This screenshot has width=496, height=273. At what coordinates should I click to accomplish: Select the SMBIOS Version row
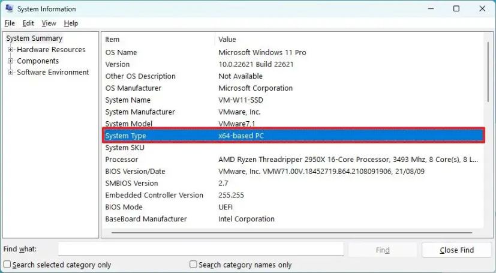[x=293, y=184]
